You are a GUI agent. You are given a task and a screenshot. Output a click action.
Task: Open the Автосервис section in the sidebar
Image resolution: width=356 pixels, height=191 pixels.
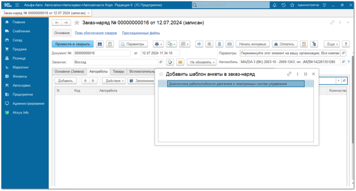coord(22,85)
